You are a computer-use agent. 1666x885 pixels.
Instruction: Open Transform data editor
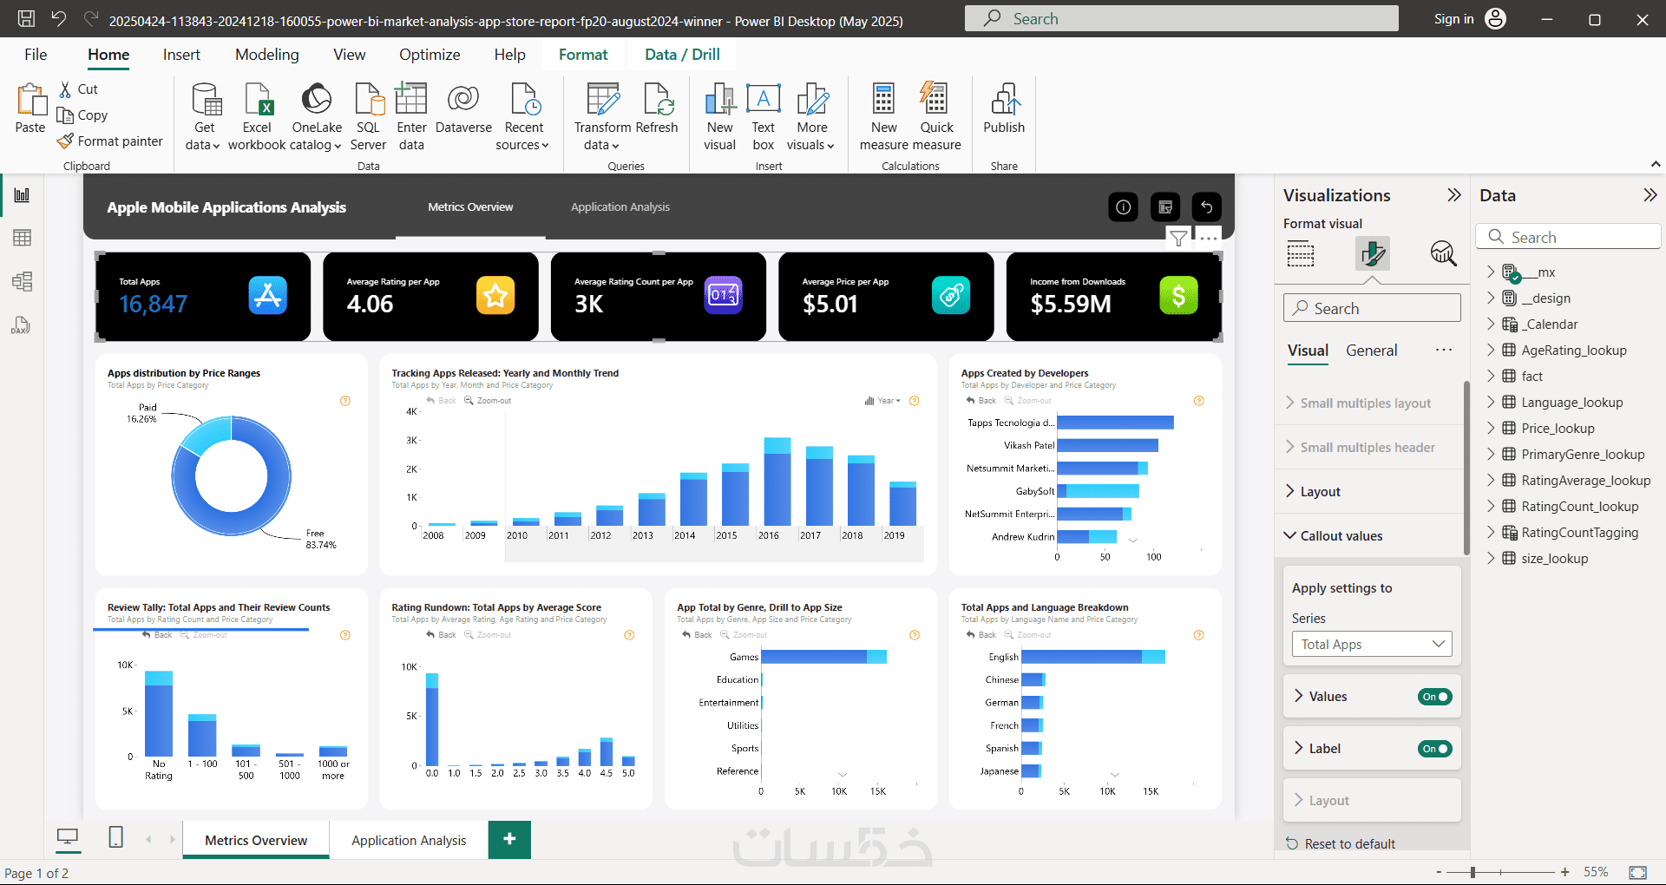tap(602, 116)
